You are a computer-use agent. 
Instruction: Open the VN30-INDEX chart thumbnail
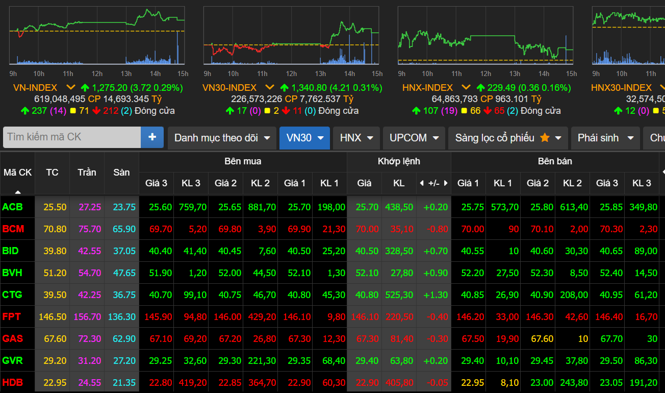(x=291, y=35)
